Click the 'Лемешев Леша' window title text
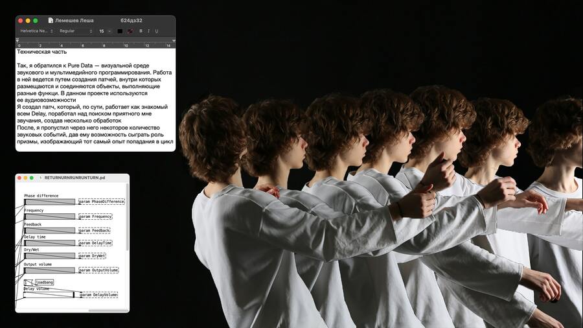Image resolution: width=583 pixels, height=328 pixels. [74, 21]
